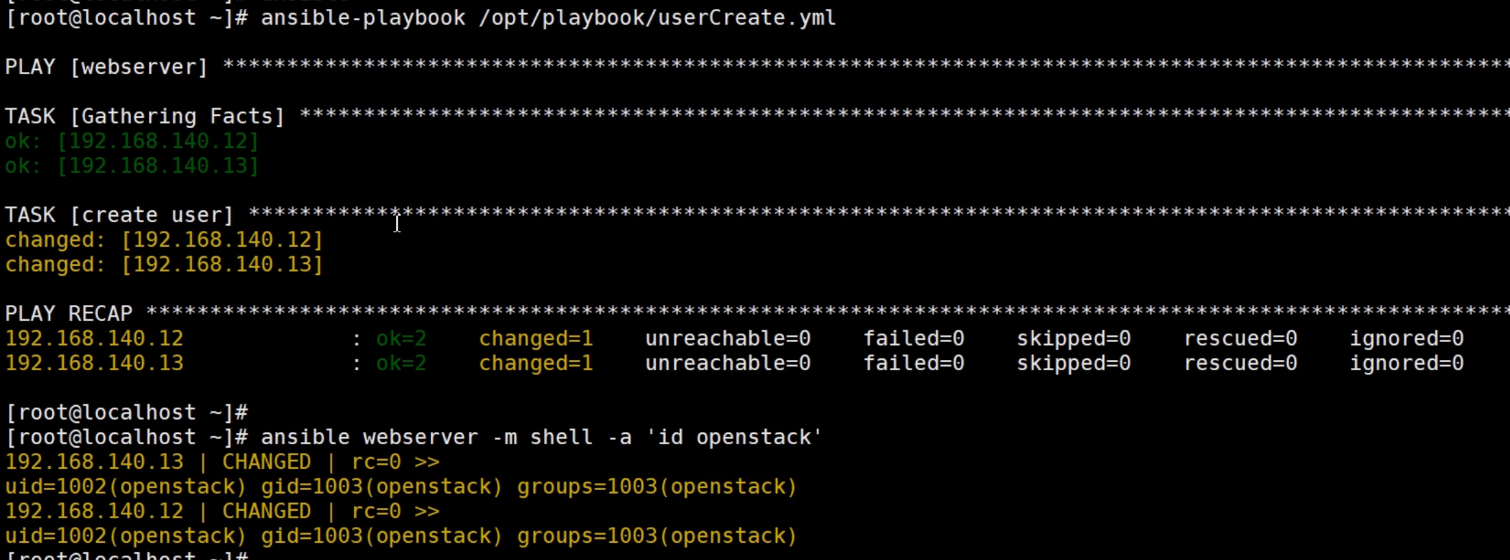Click ok result for 192.168.140.13
The image size is (1510, 560).
click(132, 166)
